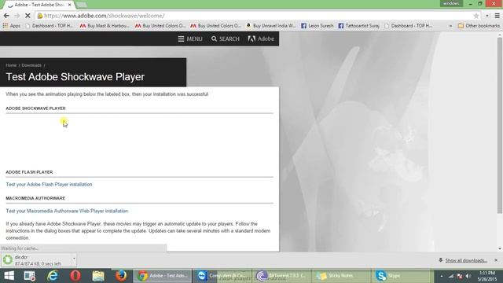Image resolution: width=503 pixels, height=283 pixels.
Task: Open the Apps bookmarks shortcut
Action: pyautogui.click(x=12, y=26)
